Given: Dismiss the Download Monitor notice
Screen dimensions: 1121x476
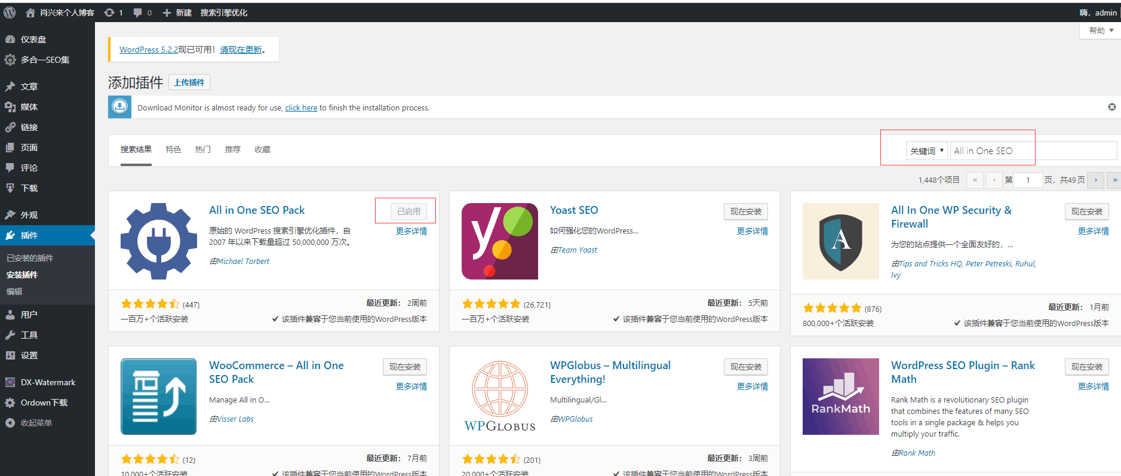Looking at the screenshot, I should [1111, 107].
